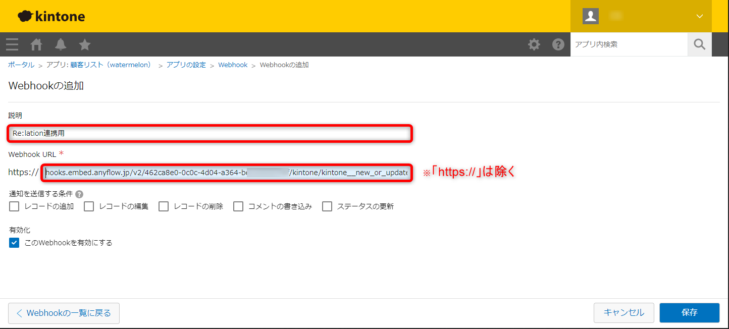Uncheck このWebhookを有効にする
Viewport: 729px width, 329px height.
click(14, 243)
